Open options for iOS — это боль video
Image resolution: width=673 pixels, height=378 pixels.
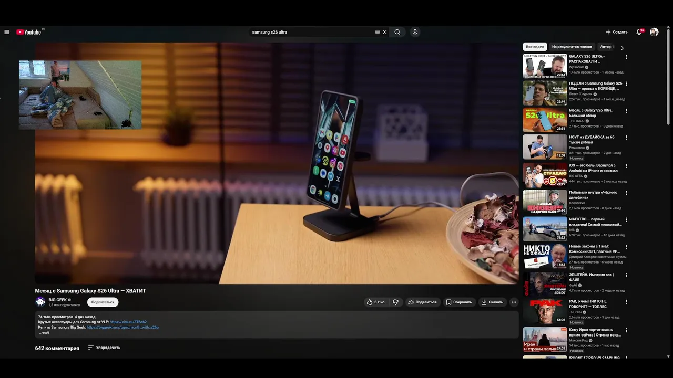point(626,166)
